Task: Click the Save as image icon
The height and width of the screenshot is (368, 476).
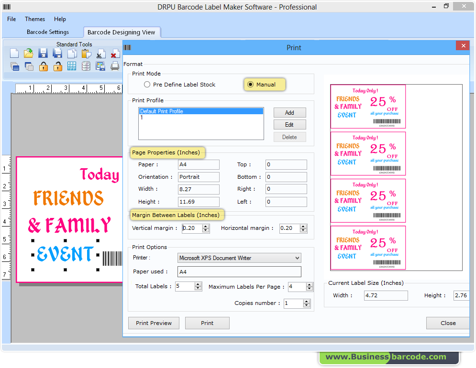Action: pos(100,66)
